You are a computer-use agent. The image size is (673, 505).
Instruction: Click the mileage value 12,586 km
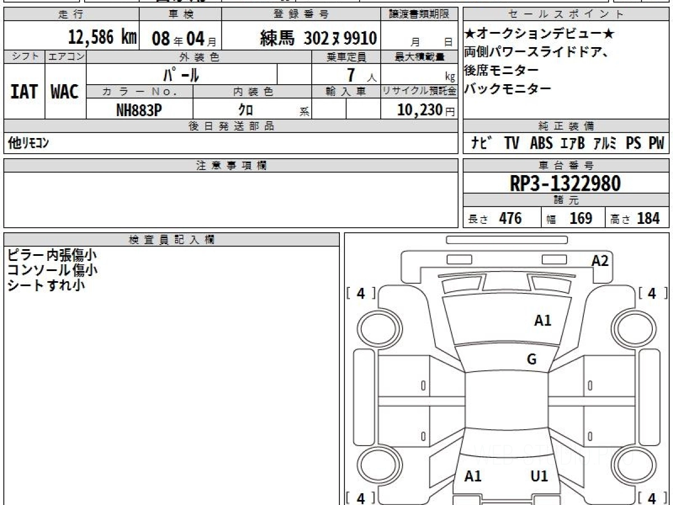click(103, 38)
